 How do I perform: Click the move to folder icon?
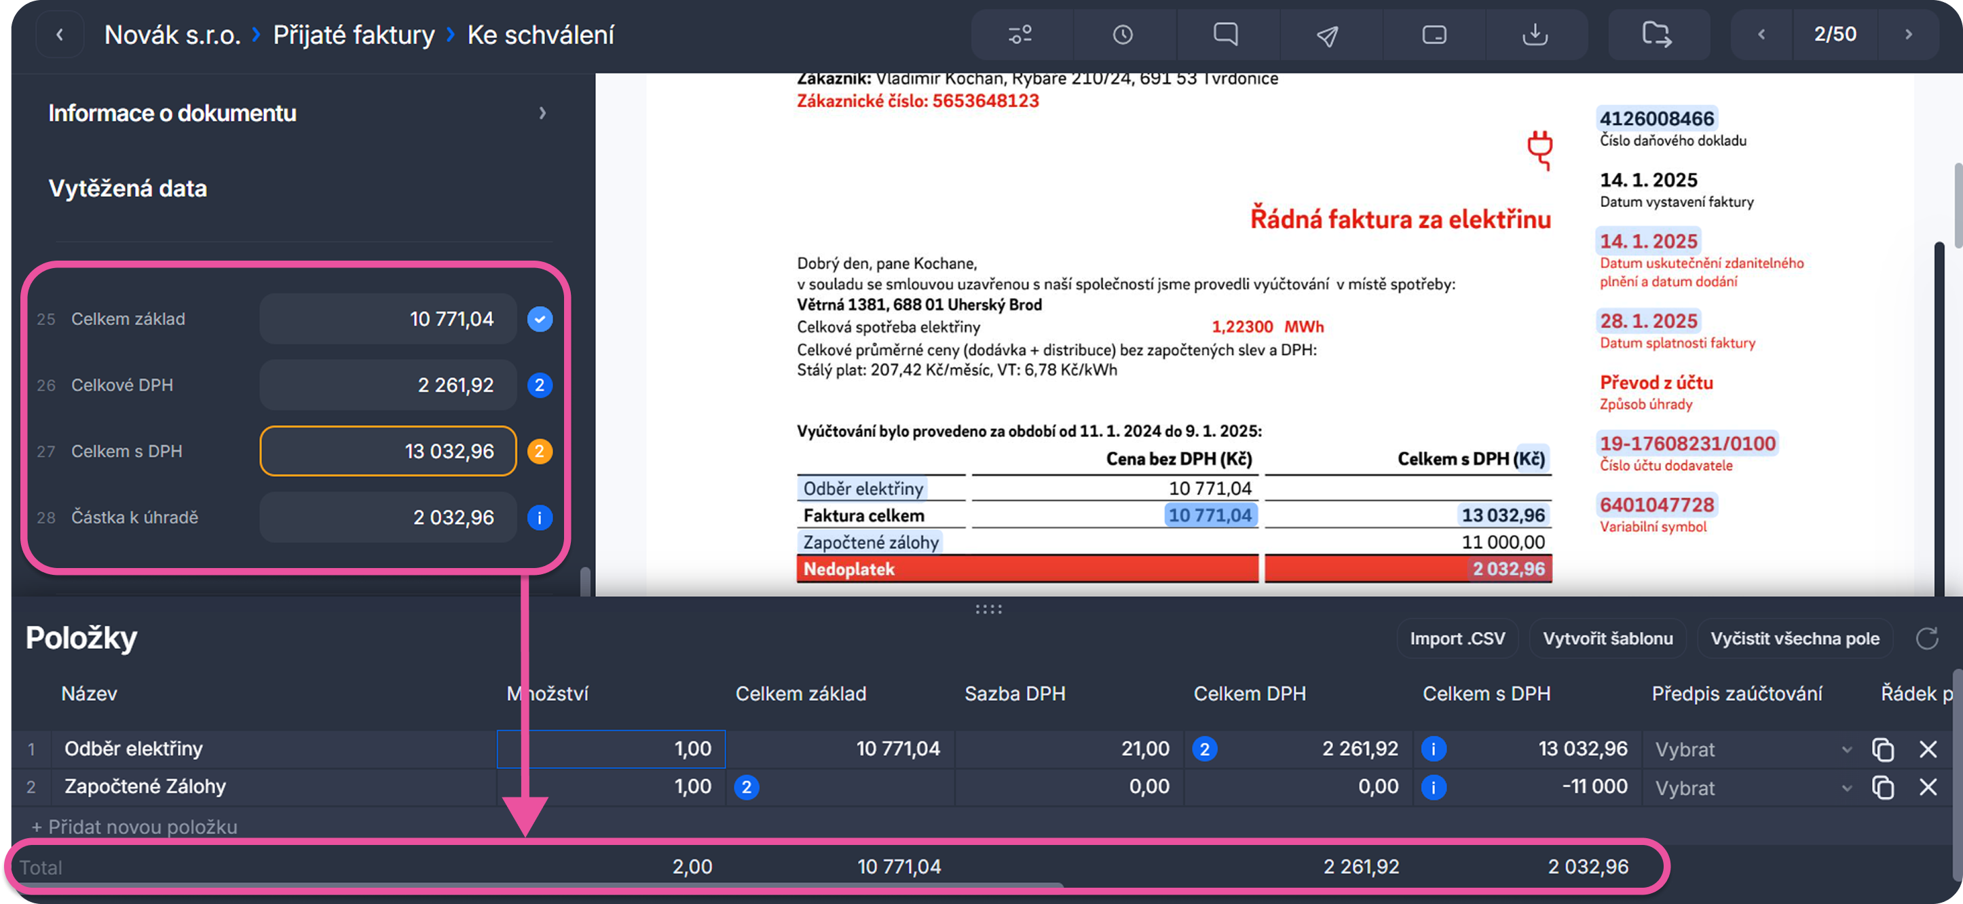pos(1656,35)
